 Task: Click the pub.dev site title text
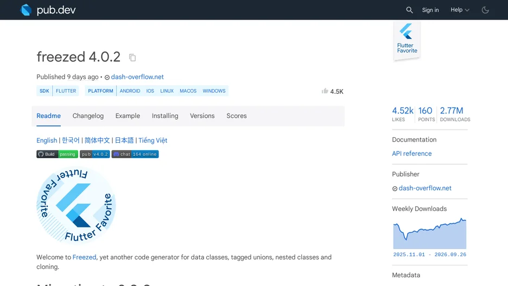point(56,10)
